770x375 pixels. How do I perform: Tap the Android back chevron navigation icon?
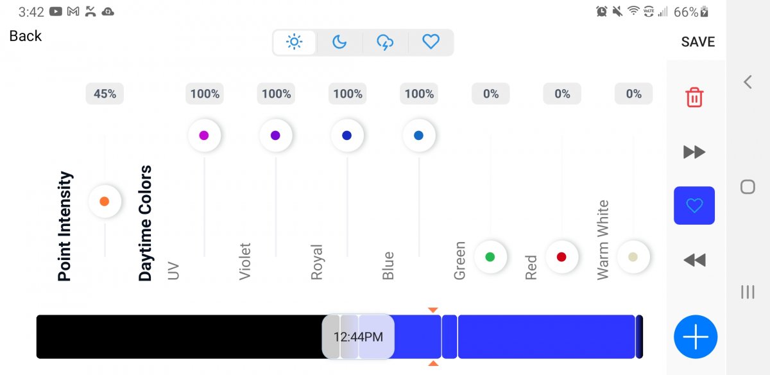[748, 82]
